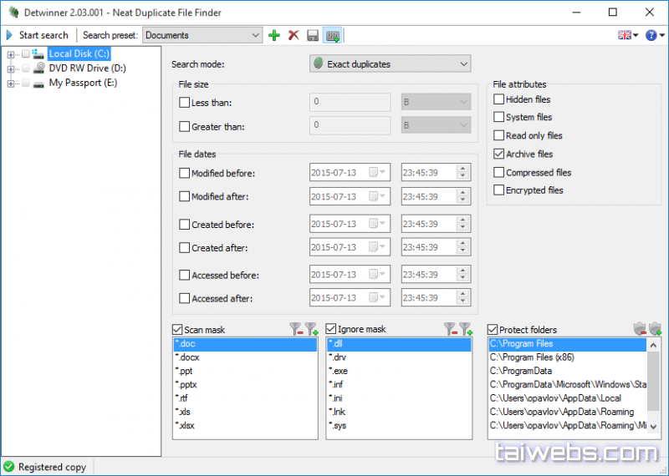The height and width of the screenshot is (476, 669).
Task: Click the Protect folders list scrollbar down arrow
Action: (x=654, y=433)
